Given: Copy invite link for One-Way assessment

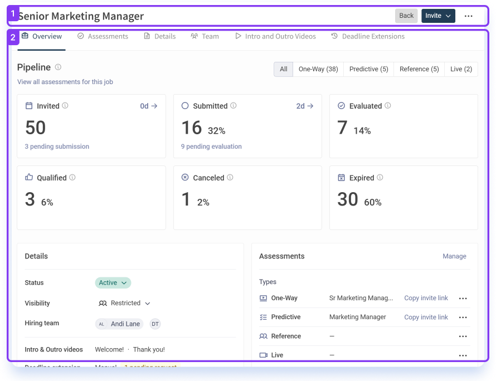Looking at the screenshot, I should [426, 298].
